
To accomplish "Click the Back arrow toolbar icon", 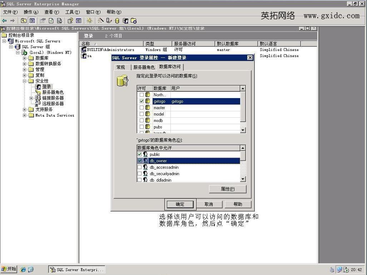I will 5,21.
